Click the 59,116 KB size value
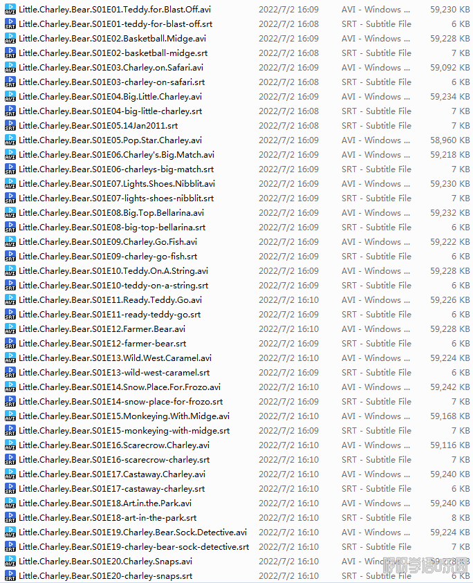The height and width of the screenshot is (583, 473). click(x=450, y=445)
